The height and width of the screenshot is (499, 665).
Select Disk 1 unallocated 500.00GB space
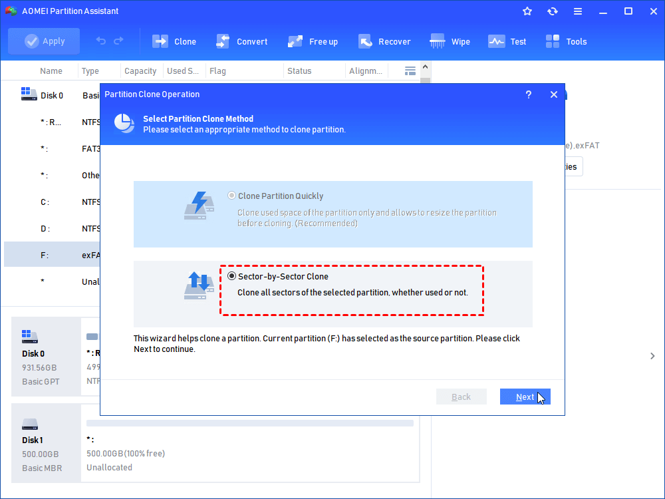point(250,443)
